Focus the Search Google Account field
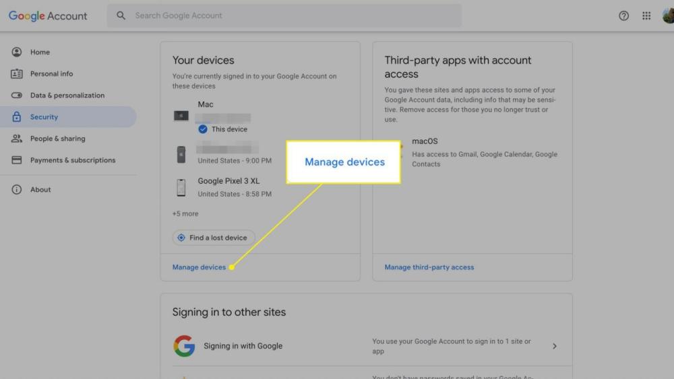This screenshot has width=674, height=379. click(x=290, y=15)
